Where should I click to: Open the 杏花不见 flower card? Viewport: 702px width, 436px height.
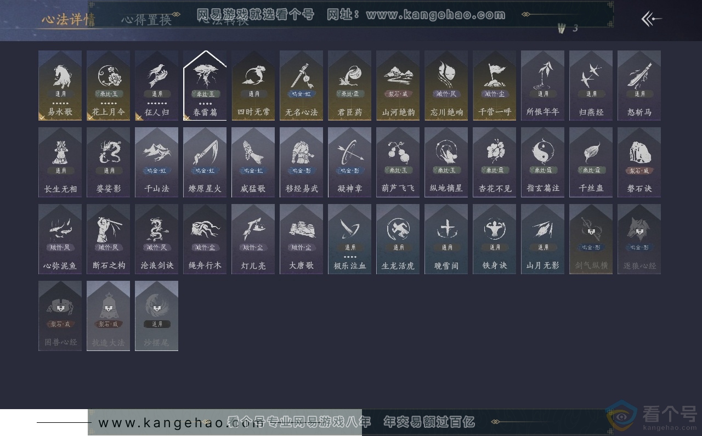click(495, 162)
